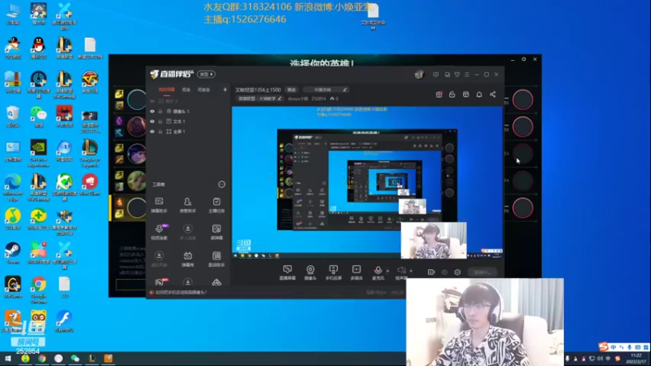The image size is (651, 366).
Task: Open the 歌词助手 tool
Action: point(216,259)
